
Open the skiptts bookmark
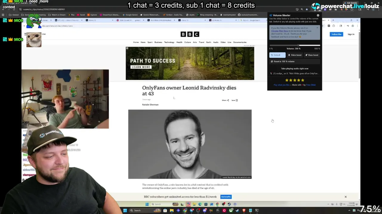point(190,15)
